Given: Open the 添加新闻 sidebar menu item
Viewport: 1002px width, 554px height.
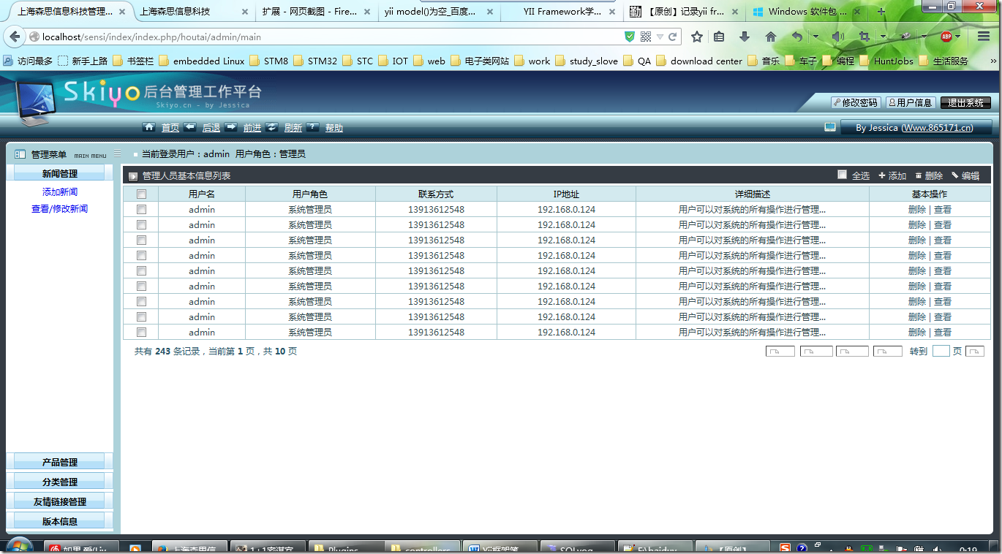Looking at the screenshot, I should [59, 192].
